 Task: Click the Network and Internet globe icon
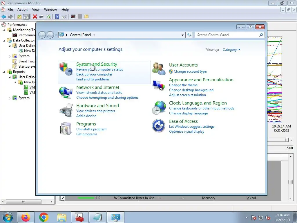[66, 93]
